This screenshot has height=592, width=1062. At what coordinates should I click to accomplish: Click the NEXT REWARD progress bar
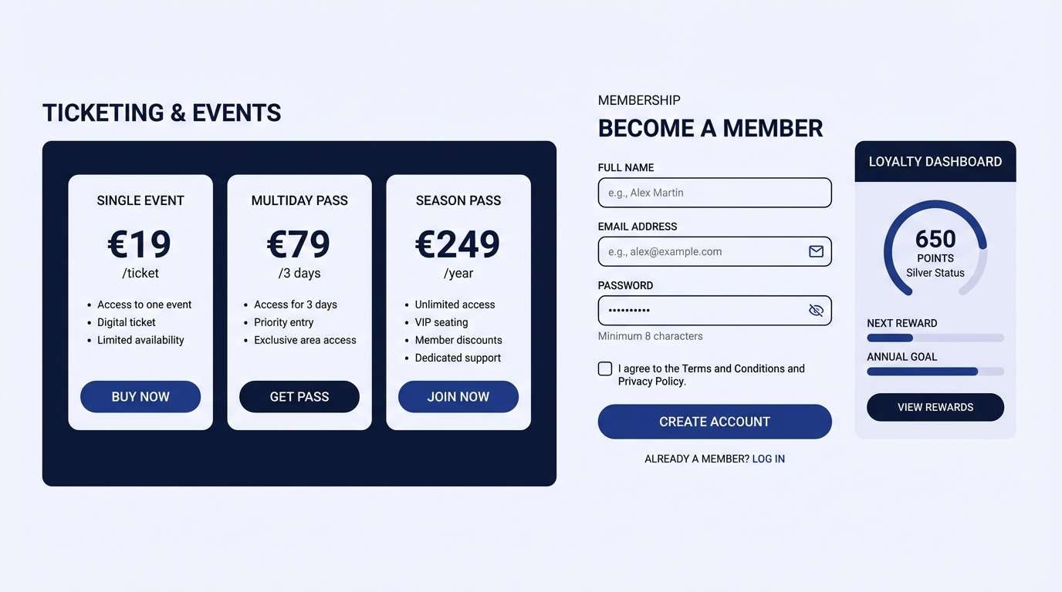pos(935,337)
